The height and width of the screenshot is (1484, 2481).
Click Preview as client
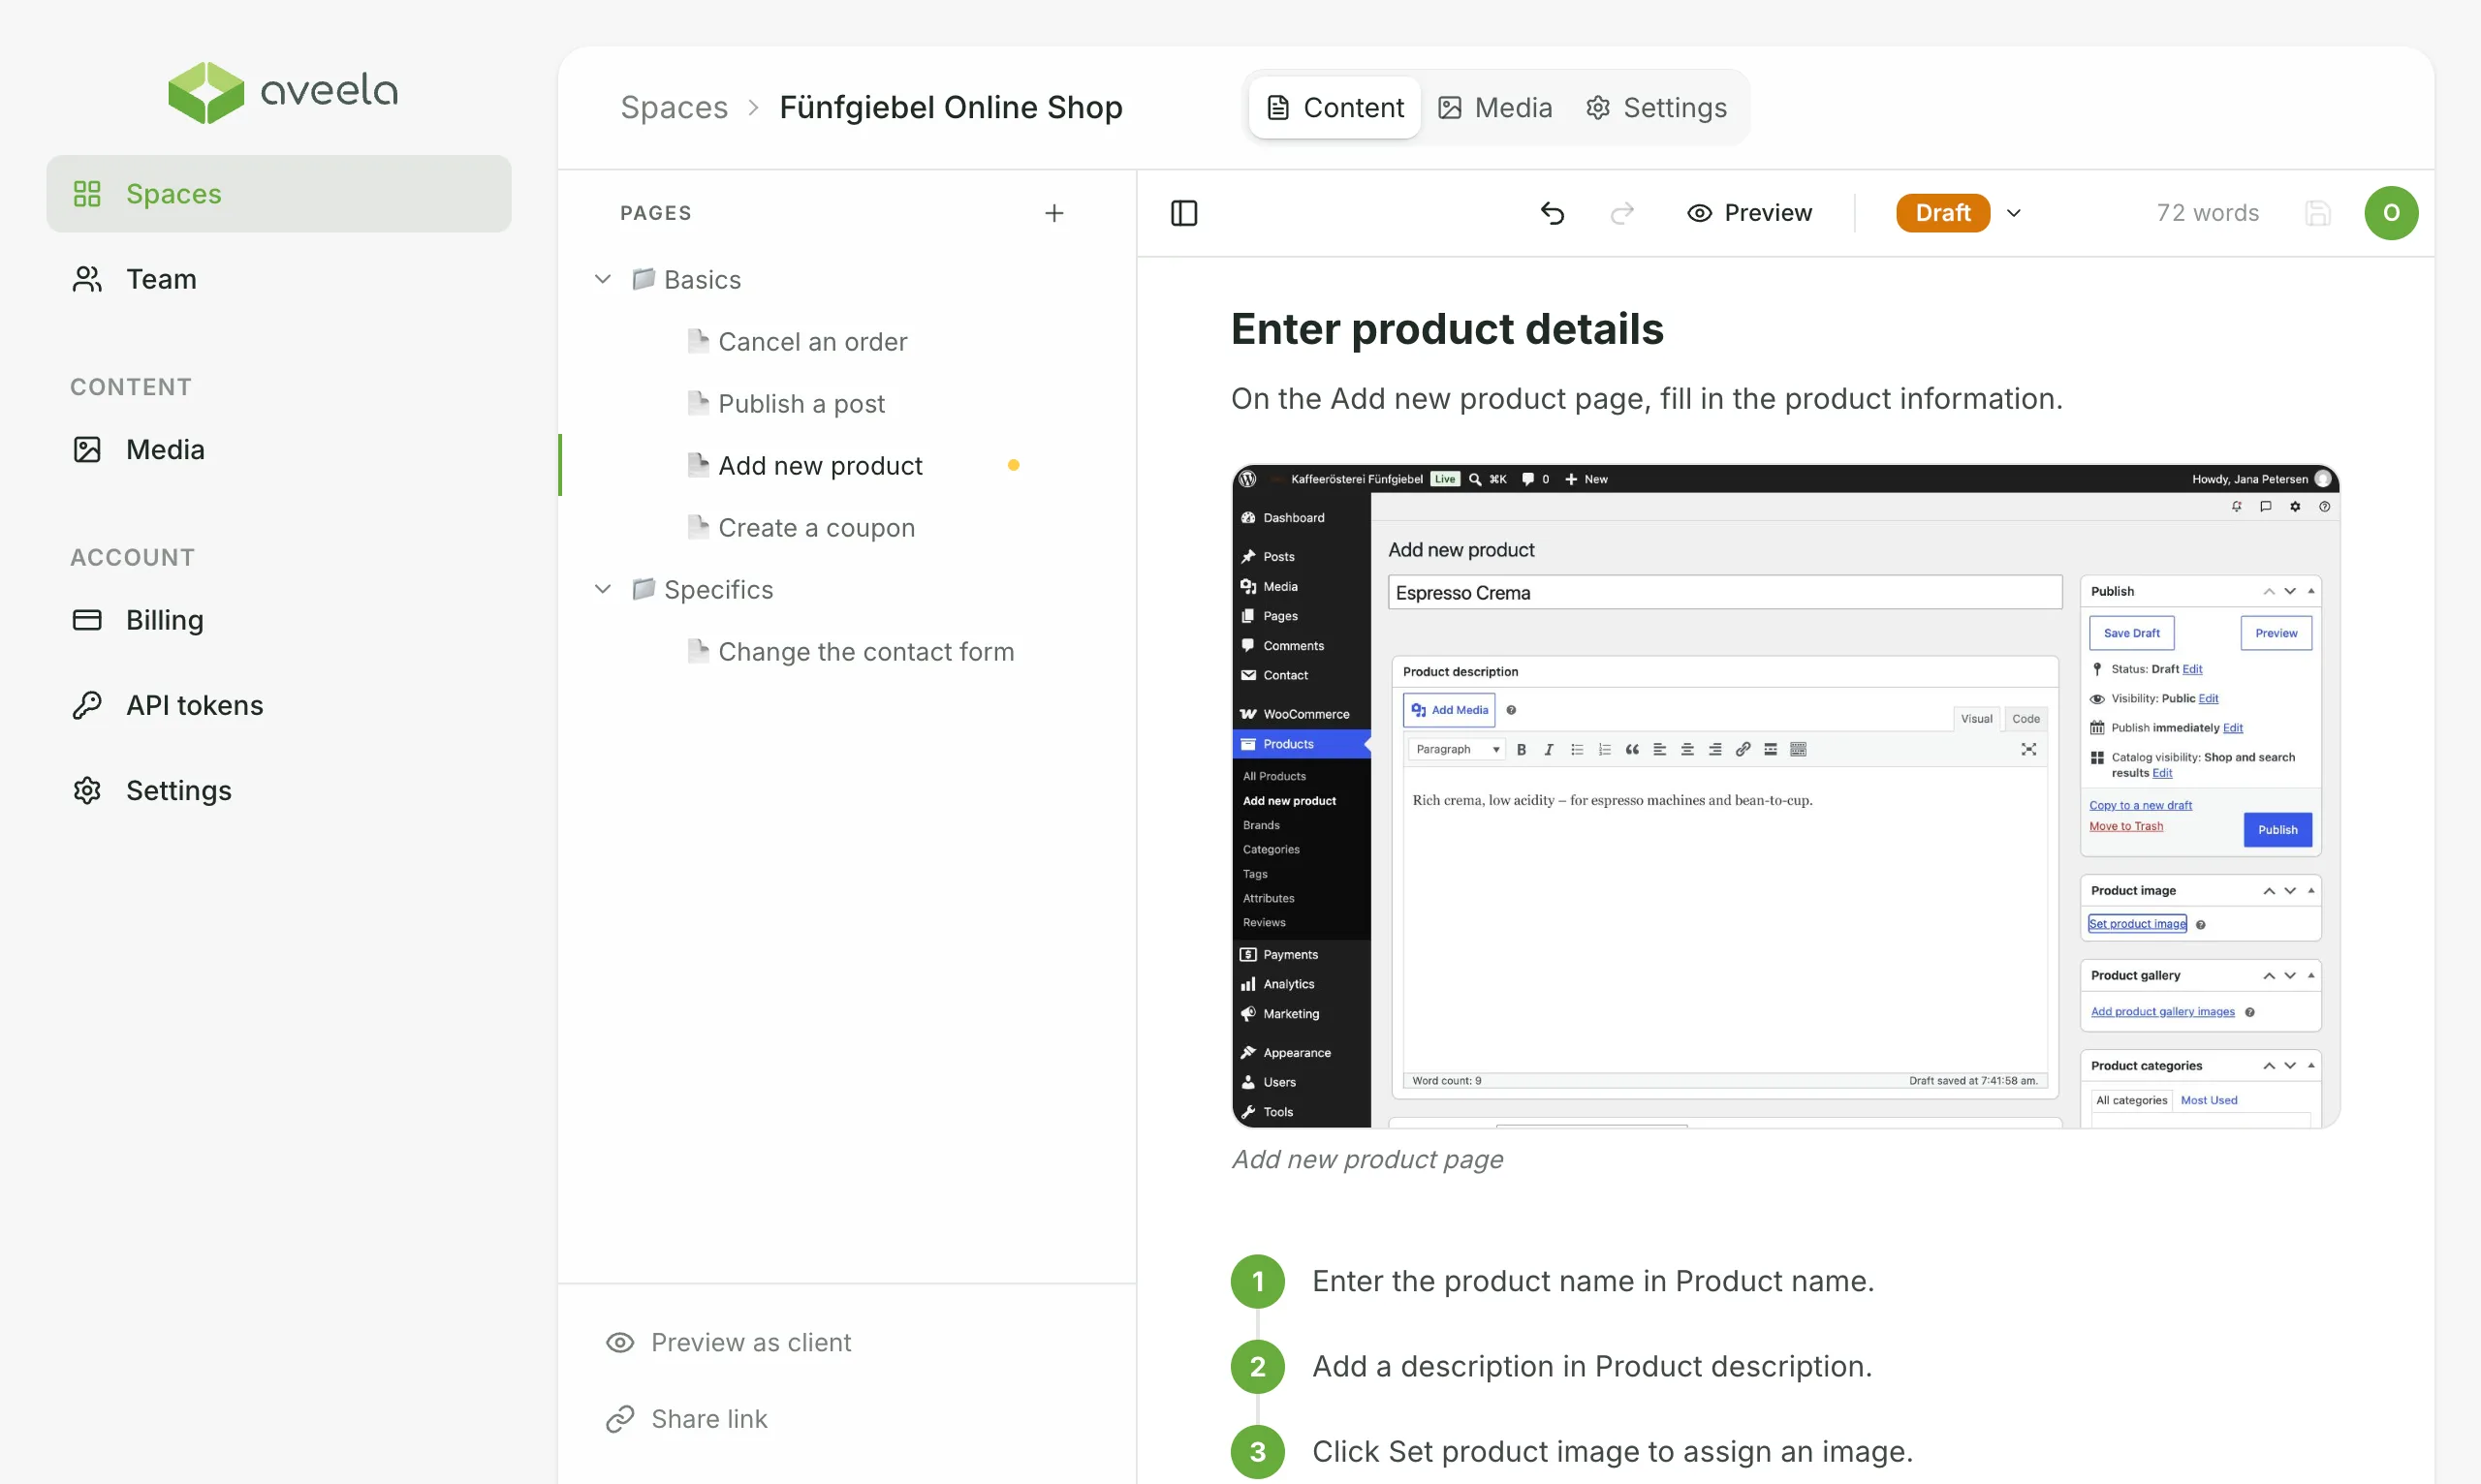[x=730, y=1342]
